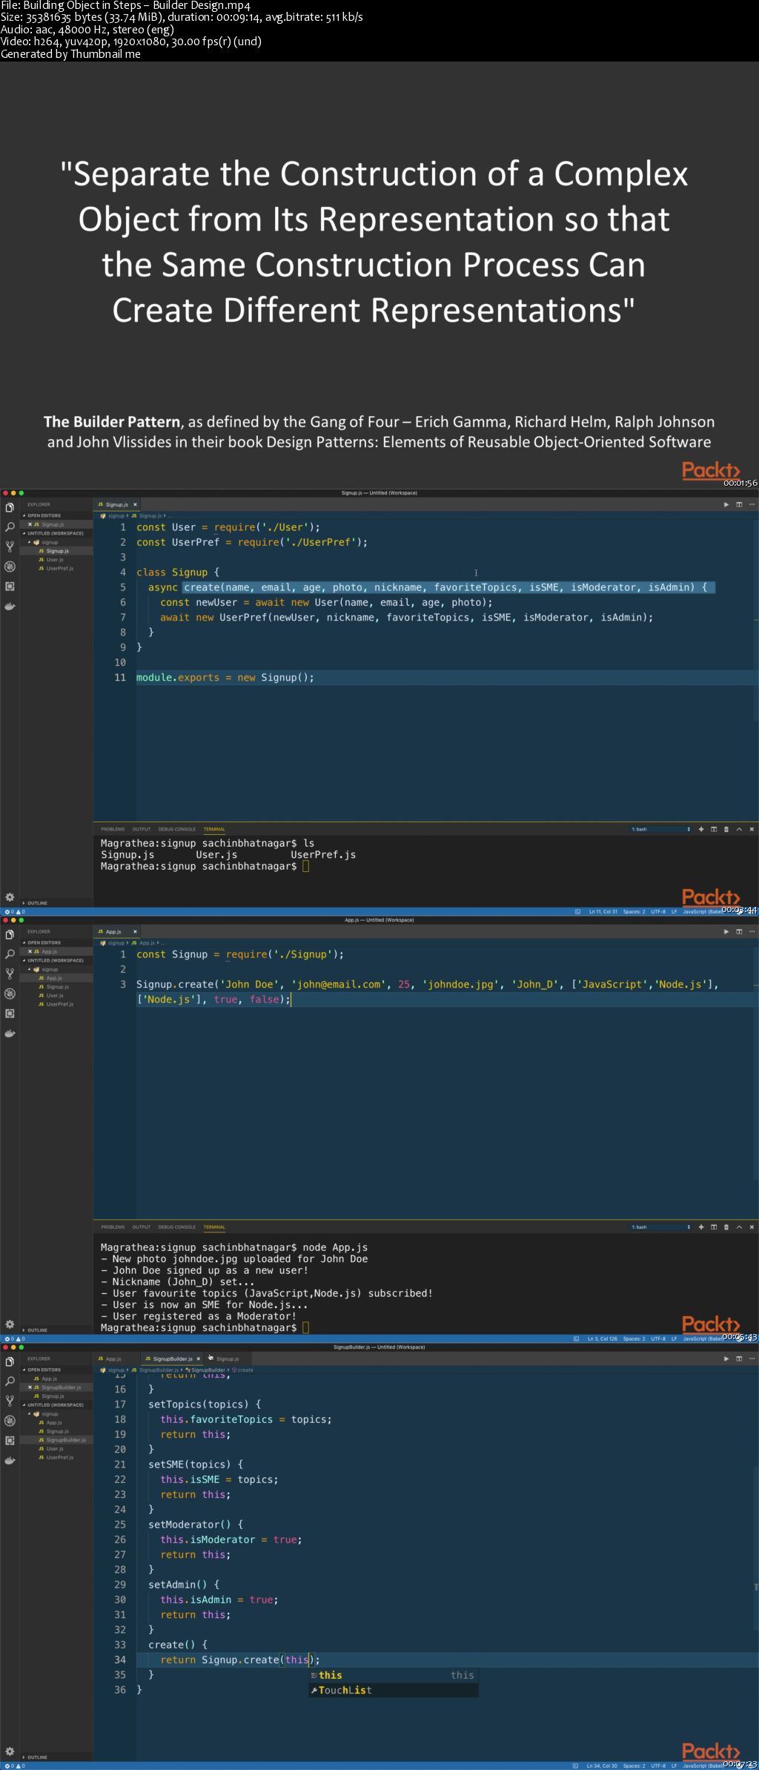Open Source Control icon in App.js window
The width and height of the screenshot is (759, 1770).
coord(10,974)
